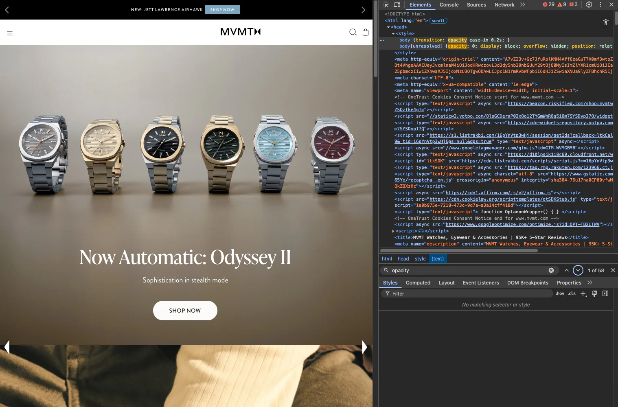This screenshot has width=618, height=407.
Task: Go to the previous announcement banner arrow
Action: [7, 10]
